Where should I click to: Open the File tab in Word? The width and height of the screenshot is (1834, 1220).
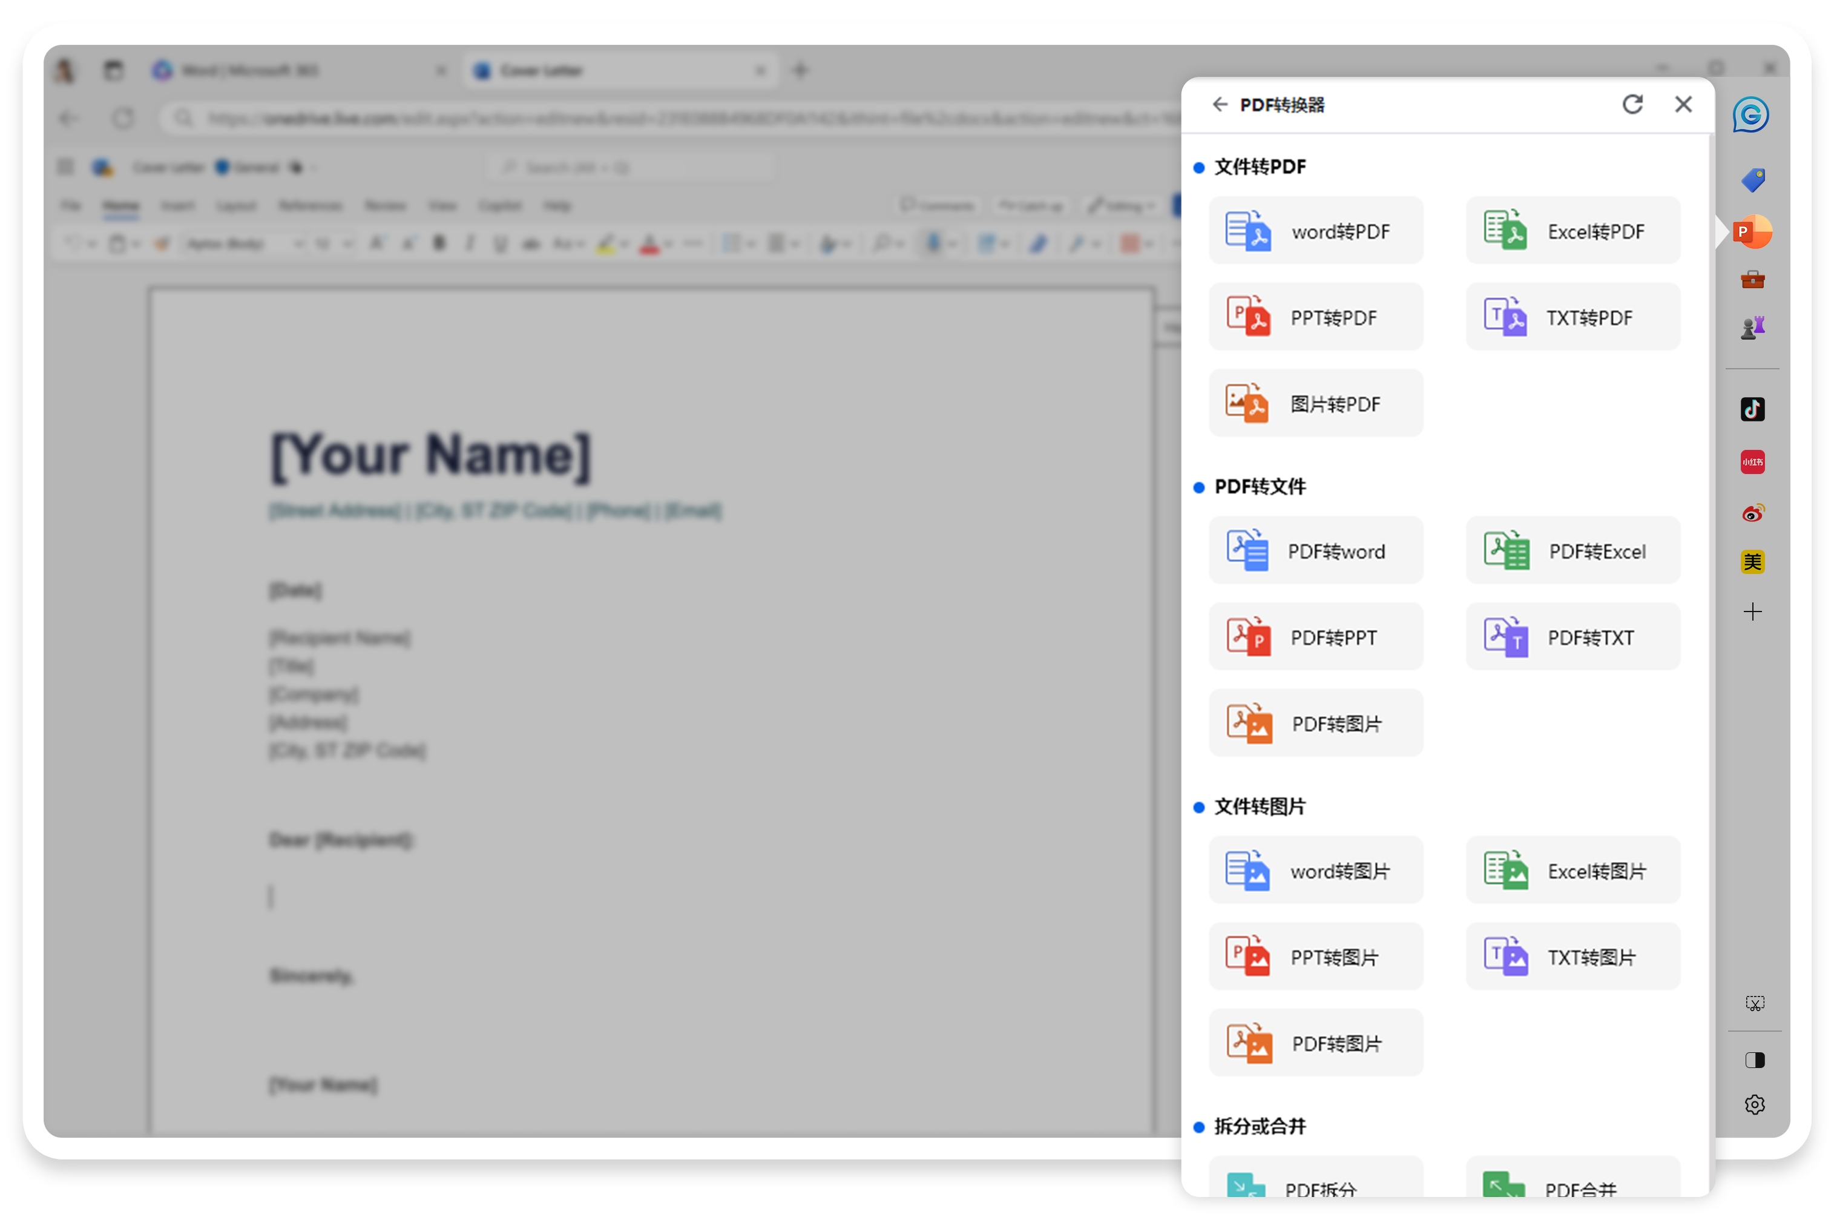[71, 205]
